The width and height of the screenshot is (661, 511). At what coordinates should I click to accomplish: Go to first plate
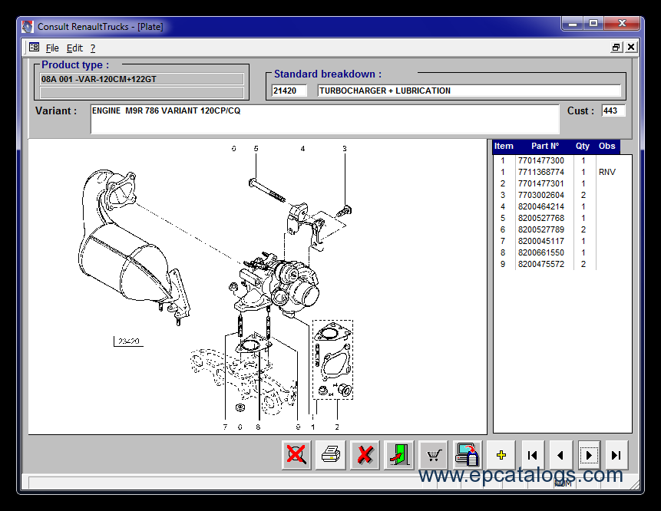click(x=533, y=455)
